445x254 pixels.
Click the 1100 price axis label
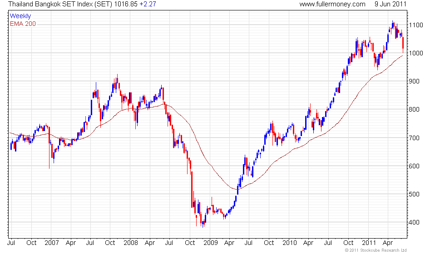pos(416,25)
